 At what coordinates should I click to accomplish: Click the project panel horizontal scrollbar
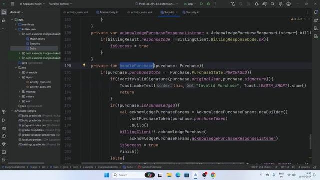26,163
